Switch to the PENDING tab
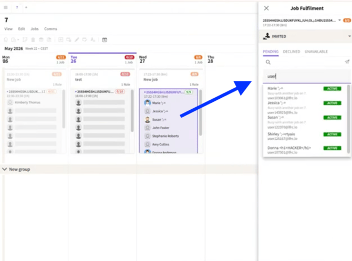The image size is (352, 261). (x=271, y=51)
